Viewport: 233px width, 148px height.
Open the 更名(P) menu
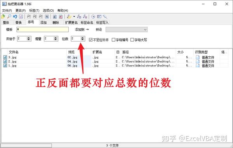click(21, 10)
